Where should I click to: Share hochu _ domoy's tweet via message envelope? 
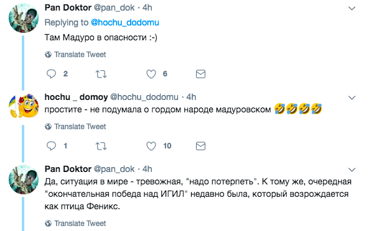pos(200,146)
